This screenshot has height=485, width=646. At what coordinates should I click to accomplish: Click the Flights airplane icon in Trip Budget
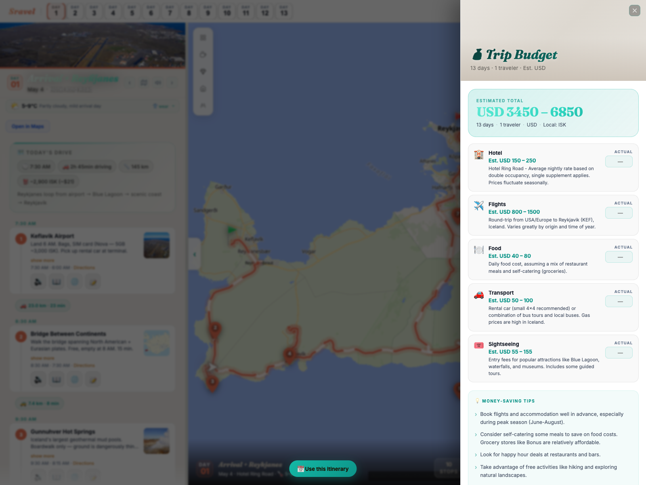coord(479,207)
